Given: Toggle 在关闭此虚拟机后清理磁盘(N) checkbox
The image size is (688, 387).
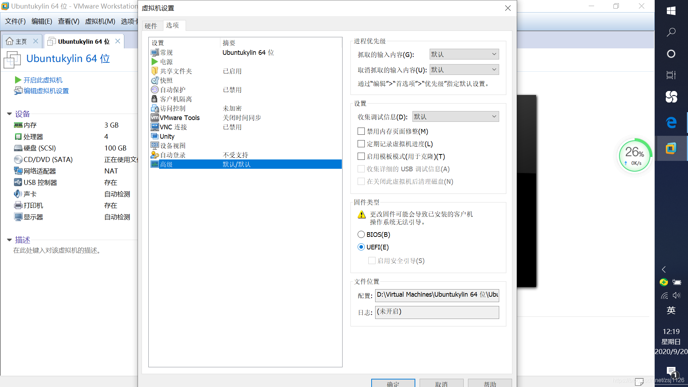Looking at the screenshot, I should (x=361, y=182).
